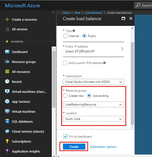Click the SQL databases icon
152x157 pixels.
pos(7,121)
